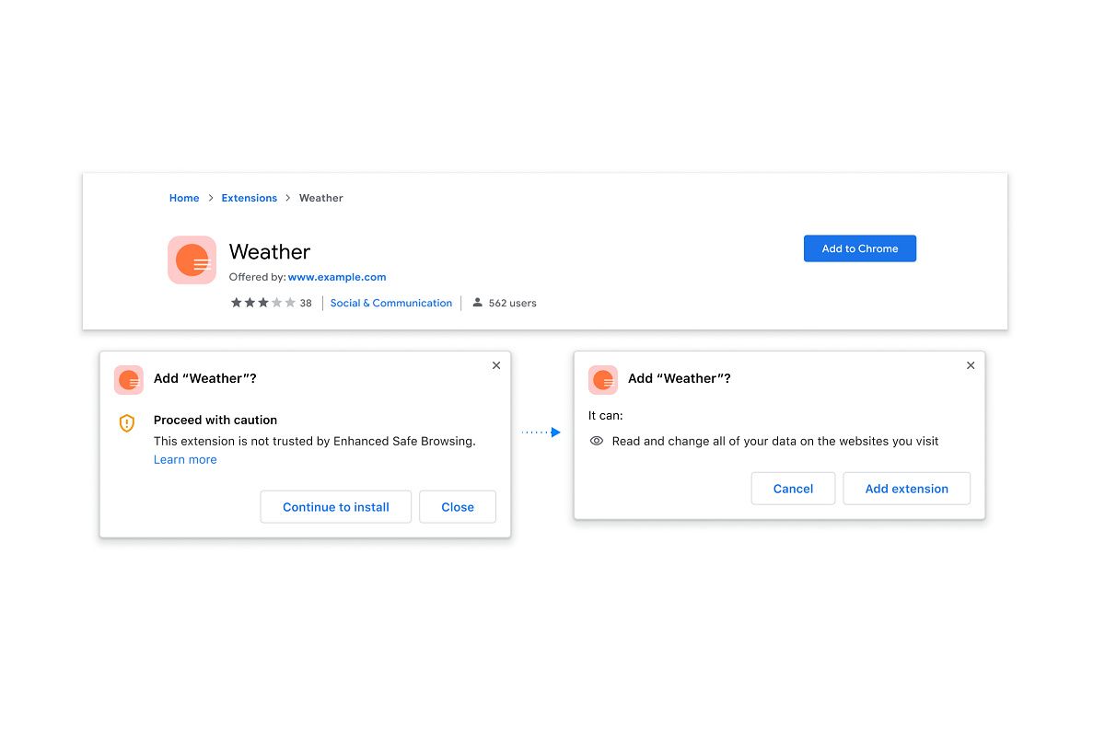The image size is (1105, 738).
Task: Click the Close button in caution dialog
Action: (x=458, y=507)
